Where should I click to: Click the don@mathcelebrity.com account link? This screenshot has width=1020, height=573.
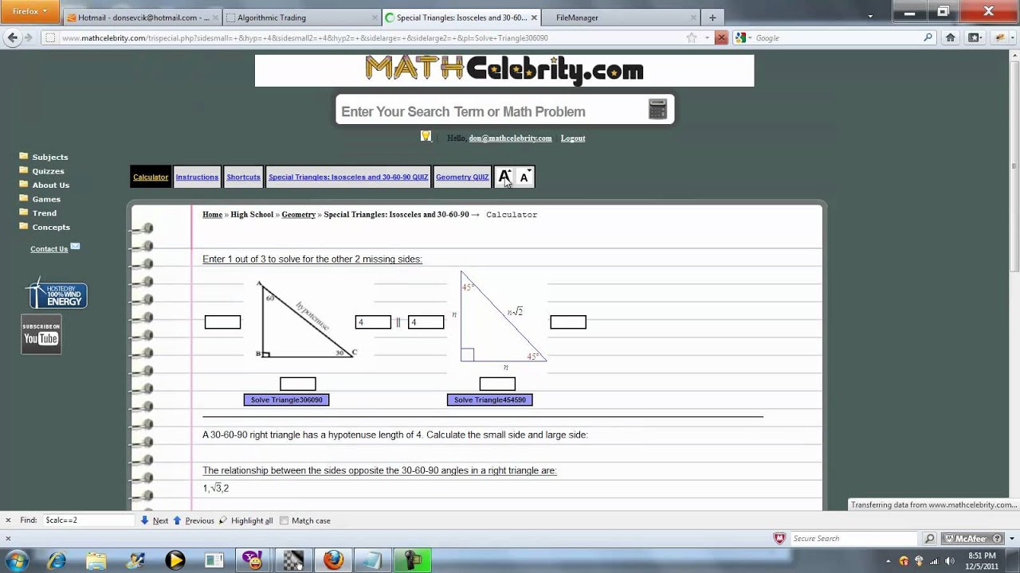click(x=510, y=138)
